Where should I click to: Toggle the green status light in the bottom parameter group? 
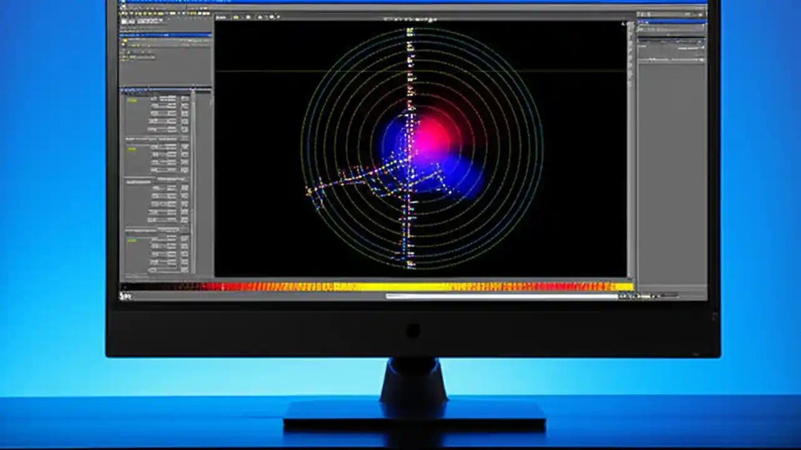point(133,239)
